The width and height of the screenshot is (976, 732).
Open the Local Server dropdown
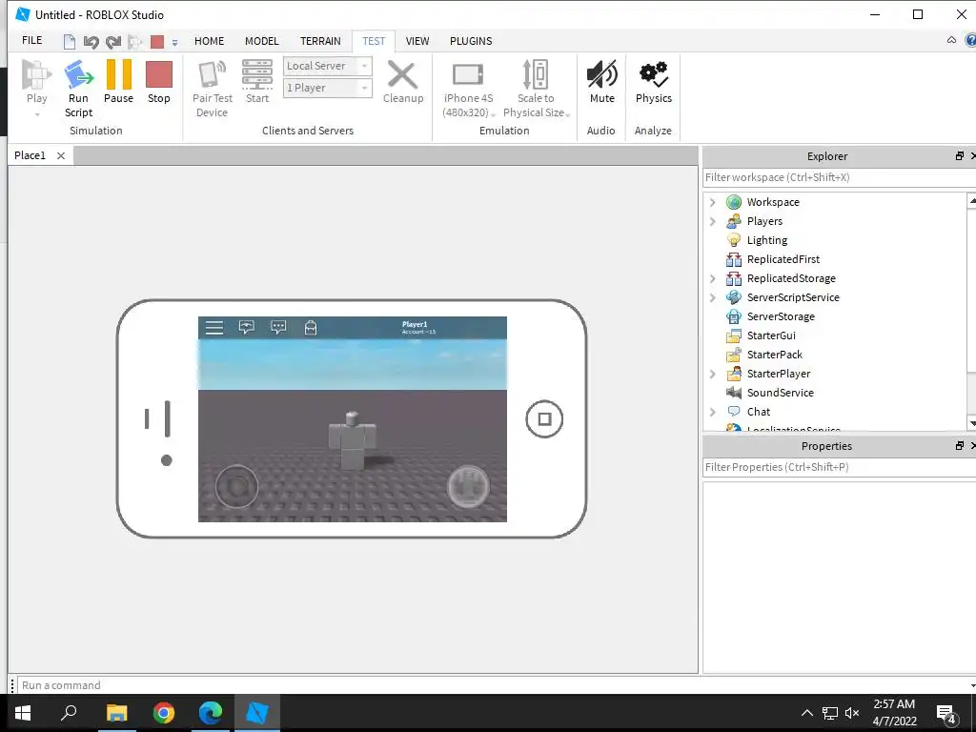(328, 66)
